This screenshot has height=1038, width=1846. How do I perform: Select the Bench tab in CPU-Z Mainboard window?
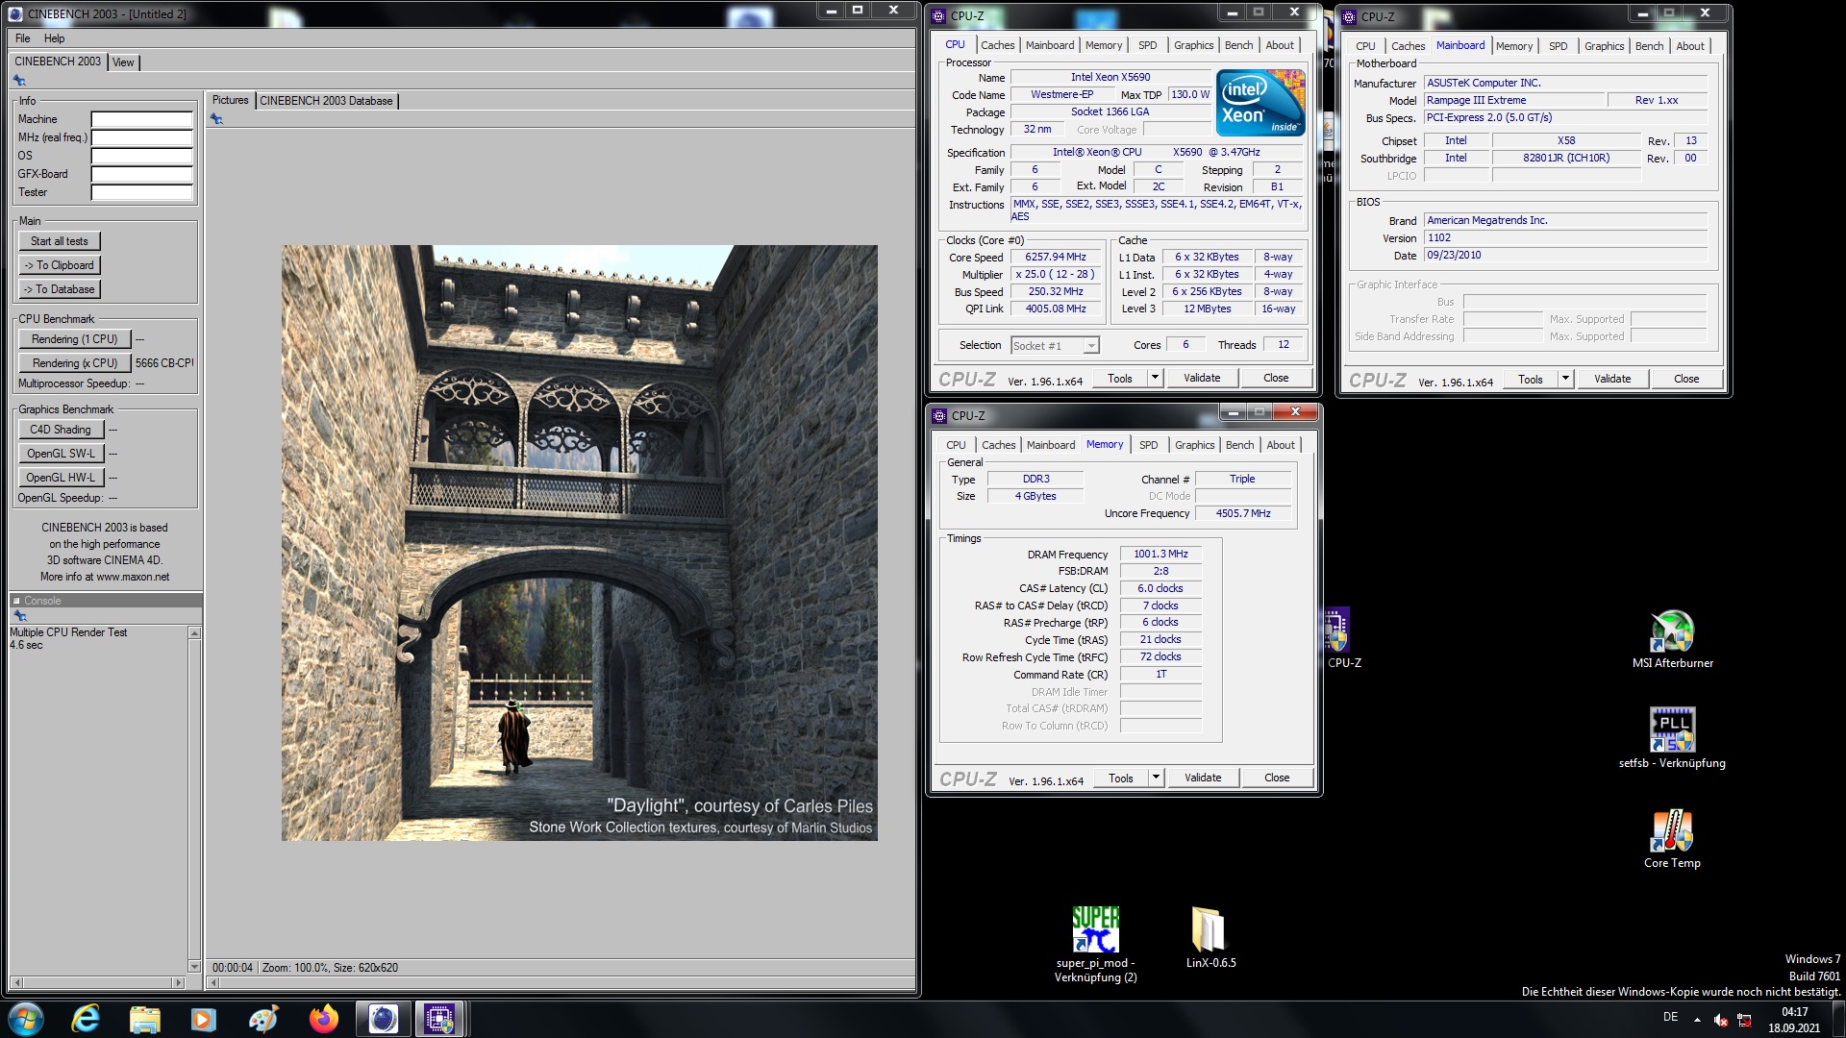[1649, 46]
